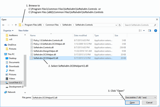Show the preview pane
160x107 pixels.
[x=150, y=30]
